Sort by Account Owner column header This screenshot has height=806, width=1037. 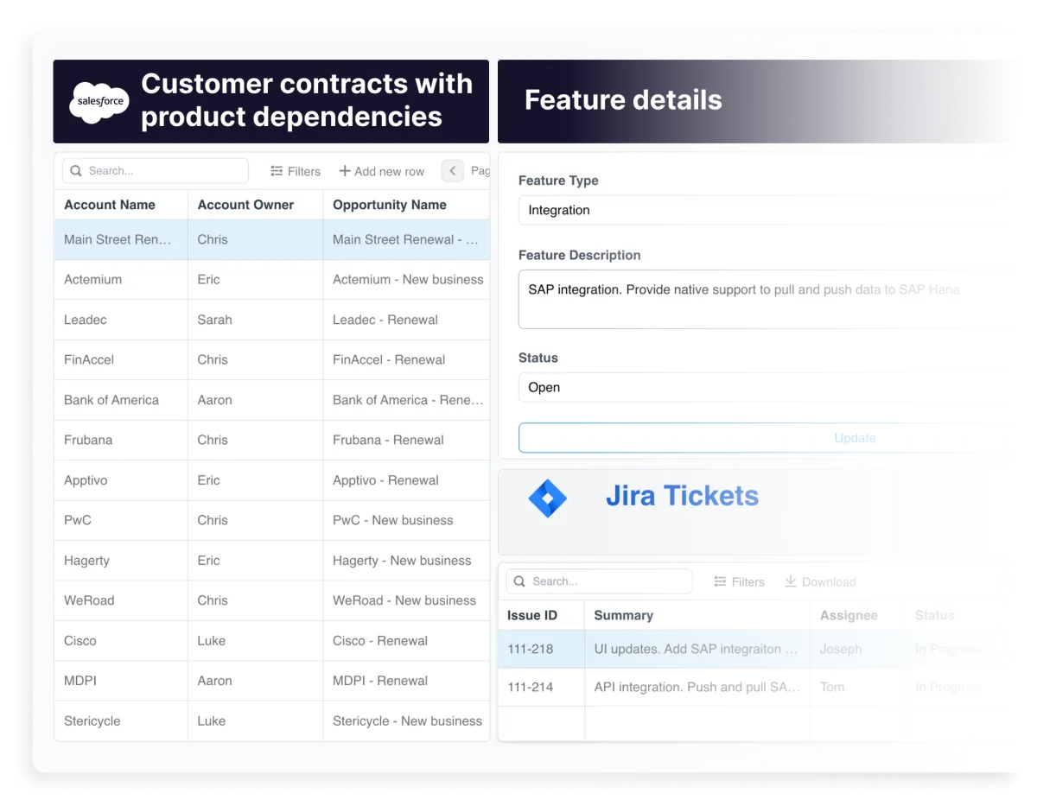(245, 205)
